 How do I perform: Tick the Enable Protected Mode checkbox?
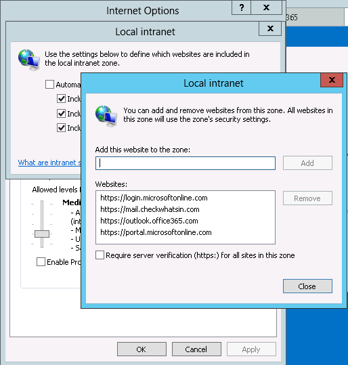(41, 261)
